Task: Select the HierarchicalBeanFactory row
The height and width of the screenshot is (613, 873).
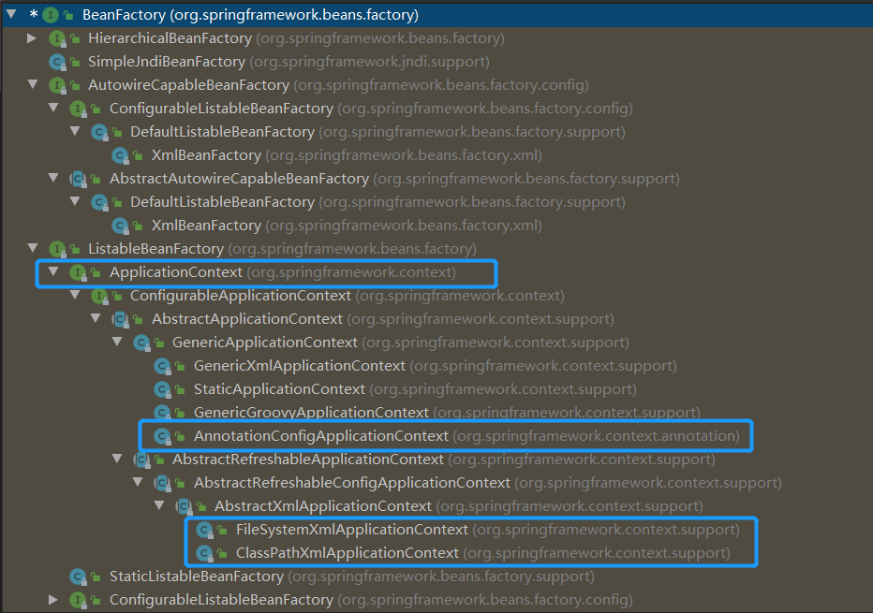Action: coord(296,38)
